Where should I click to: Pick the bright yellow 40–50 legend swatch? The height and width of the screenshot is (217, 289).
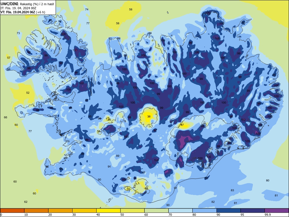(108, 211)
